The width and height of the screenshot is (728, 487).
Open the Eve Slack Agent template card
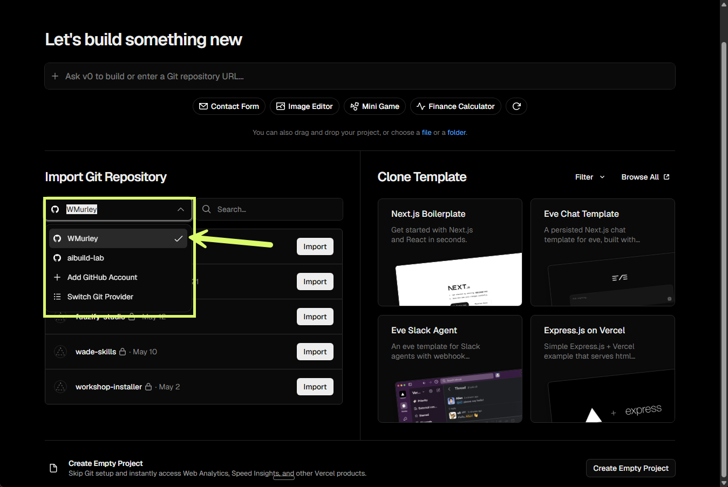click(x=450, y=369)
